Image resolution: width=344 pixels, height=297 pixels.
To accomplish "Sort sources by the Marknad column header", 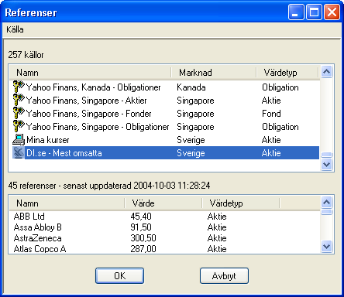I will coord(214,73).
